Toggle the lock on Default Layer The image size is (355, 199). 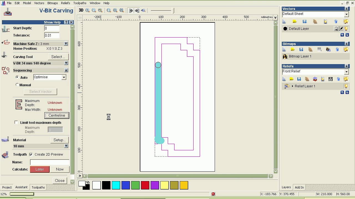point(336,29)
